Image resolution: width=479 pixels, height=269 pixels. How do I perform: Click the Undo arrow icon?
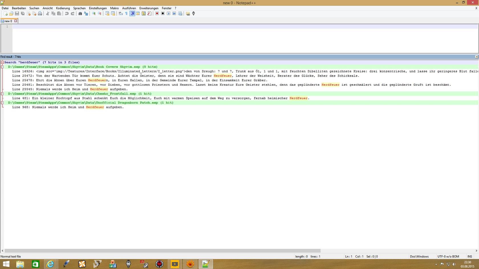click(x=67, y=14)
